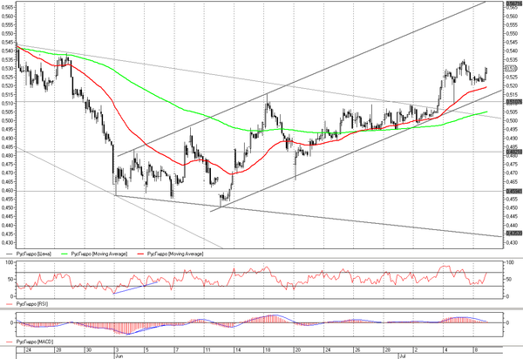Click date label 3 next to Jun
523x359 pixels.
[x=117, y=350]
